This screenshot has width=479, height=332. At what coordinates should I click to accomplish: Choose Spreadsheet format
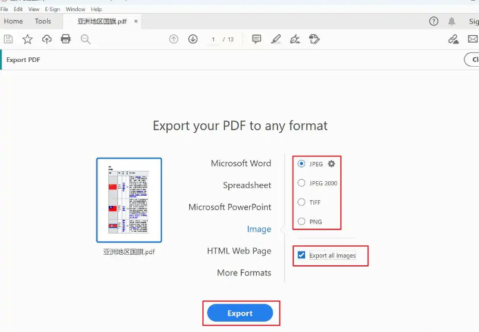pyautogui.click(x=247, y=185)
